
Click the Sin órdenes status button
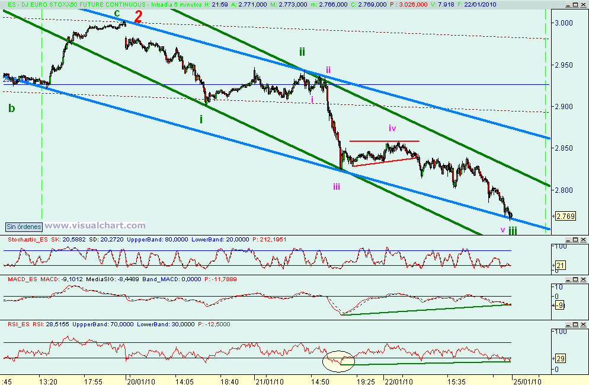(23, 227)
